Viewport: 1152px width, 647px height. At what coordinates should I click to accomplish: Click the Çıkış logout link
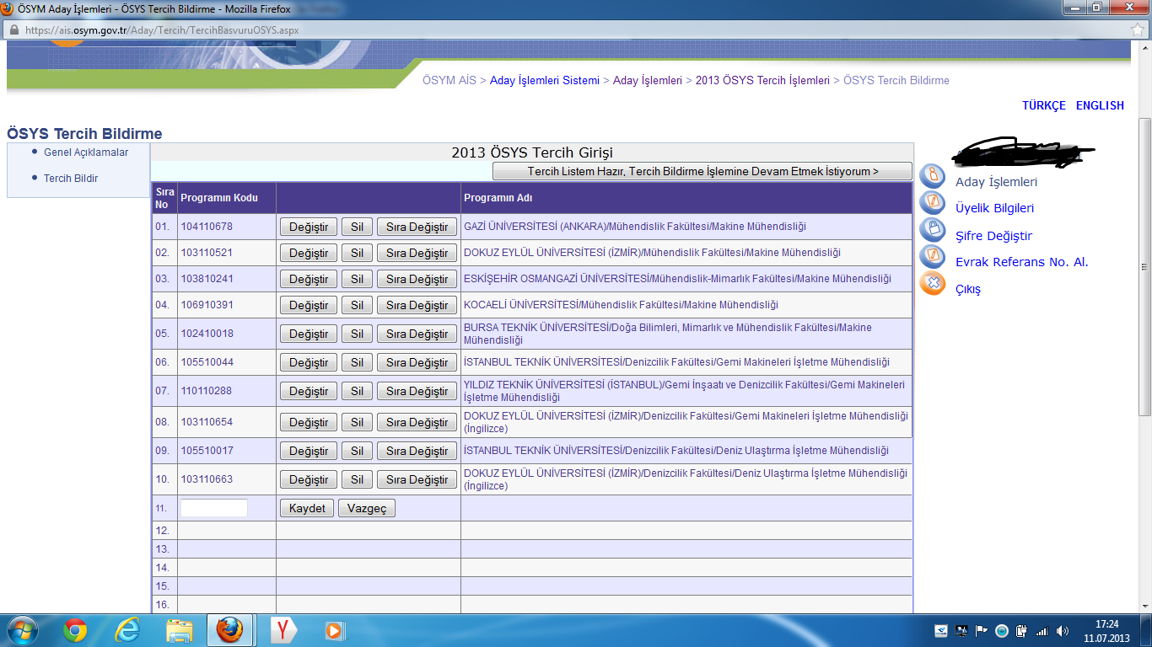coord(968,289)
